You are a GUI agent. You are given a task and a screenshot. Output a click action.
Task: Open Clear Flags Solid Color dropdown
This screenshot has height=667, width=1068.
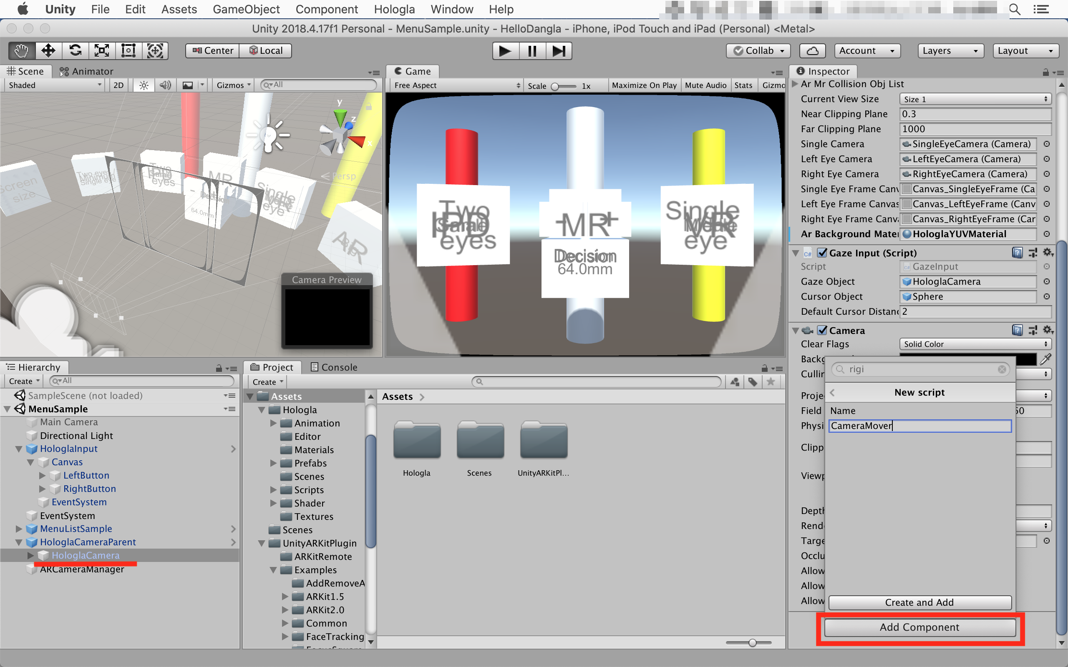pos(975,344)
